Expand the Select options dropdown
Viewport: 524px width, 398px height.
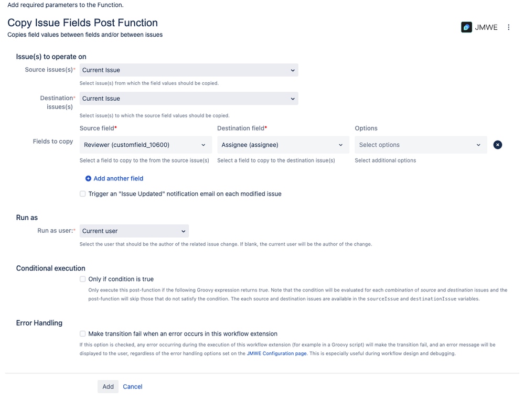pyautogui.click(x=420, y=145)
